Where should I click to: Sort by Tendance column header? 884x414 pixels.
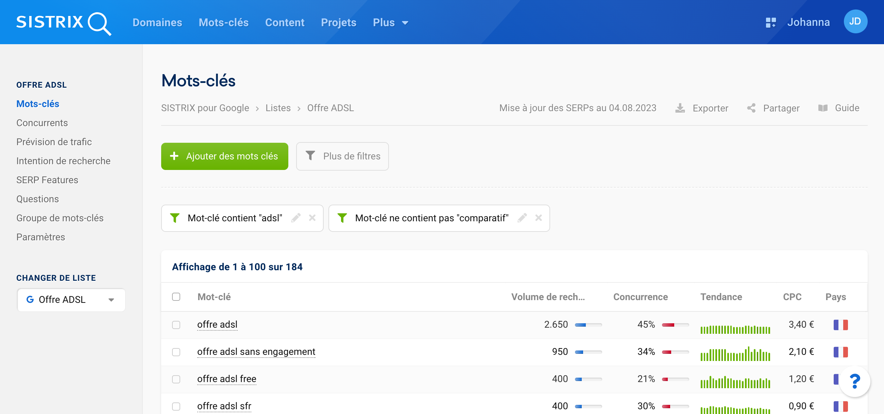pyautogui.click(x=721, y=297)
